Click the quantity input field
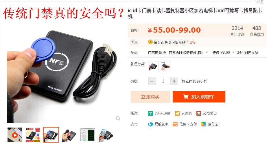The image size is (267, 144). pos(163,81)
